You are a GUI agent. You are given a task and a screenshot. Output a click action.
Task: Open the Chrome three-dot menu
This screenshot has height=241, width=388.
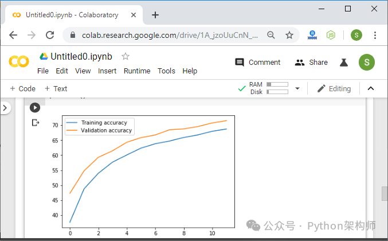point(375,35)
